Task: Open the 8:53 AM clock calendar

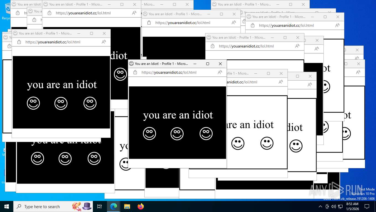Action: (x=352, y=206)
